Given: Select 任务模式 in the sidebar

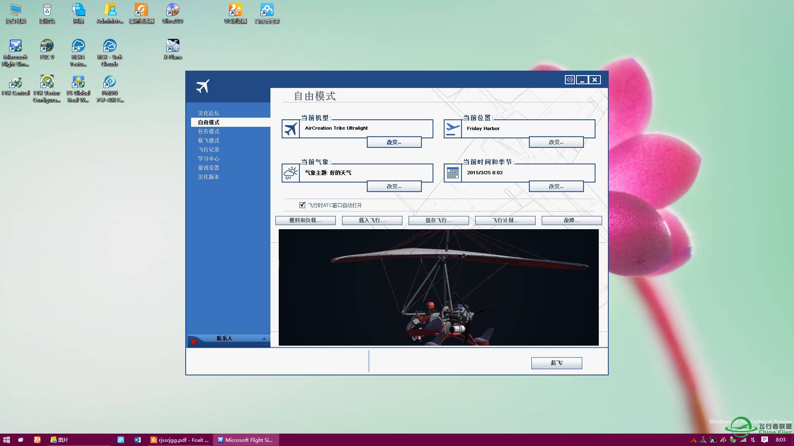Looking at the screenshot, I should (208, 131).
